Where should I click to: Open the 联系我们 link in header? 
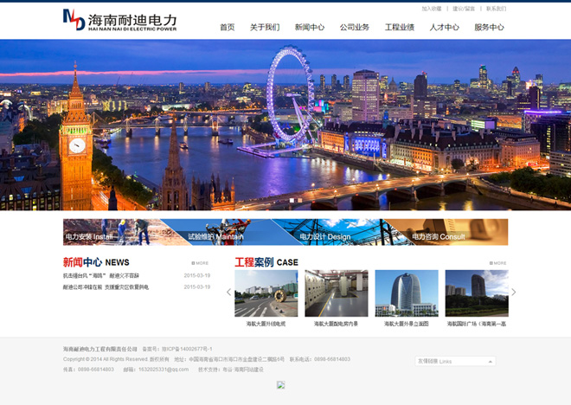(x=496, y=9)
